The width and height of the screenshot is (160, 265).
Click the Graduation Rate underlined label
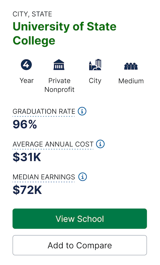[x=44, y=112]
